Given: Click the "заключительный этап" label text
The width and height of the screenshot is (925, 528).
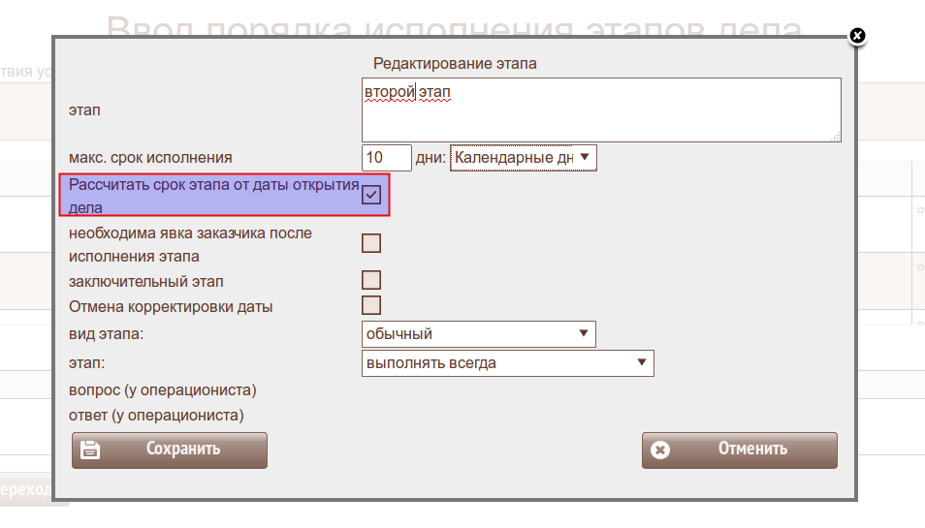Looking at the screenshot, I should pyautogui.click(x=146, y=282).
